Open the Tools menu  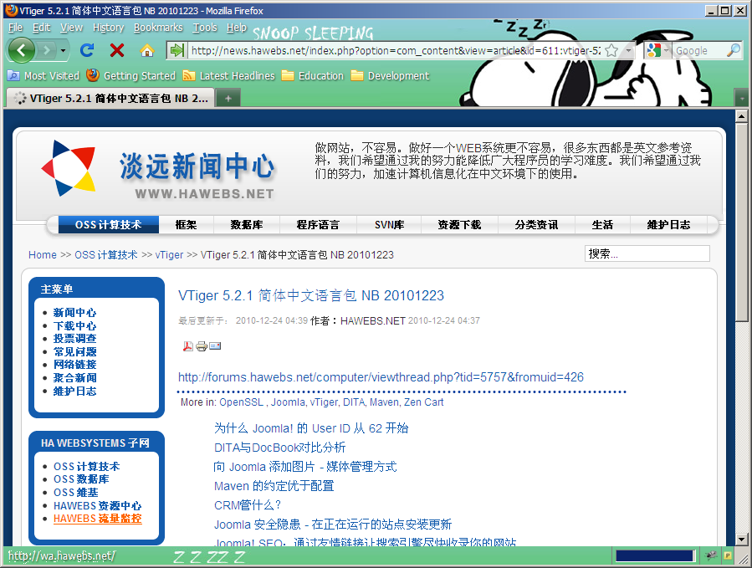(205, 28)
